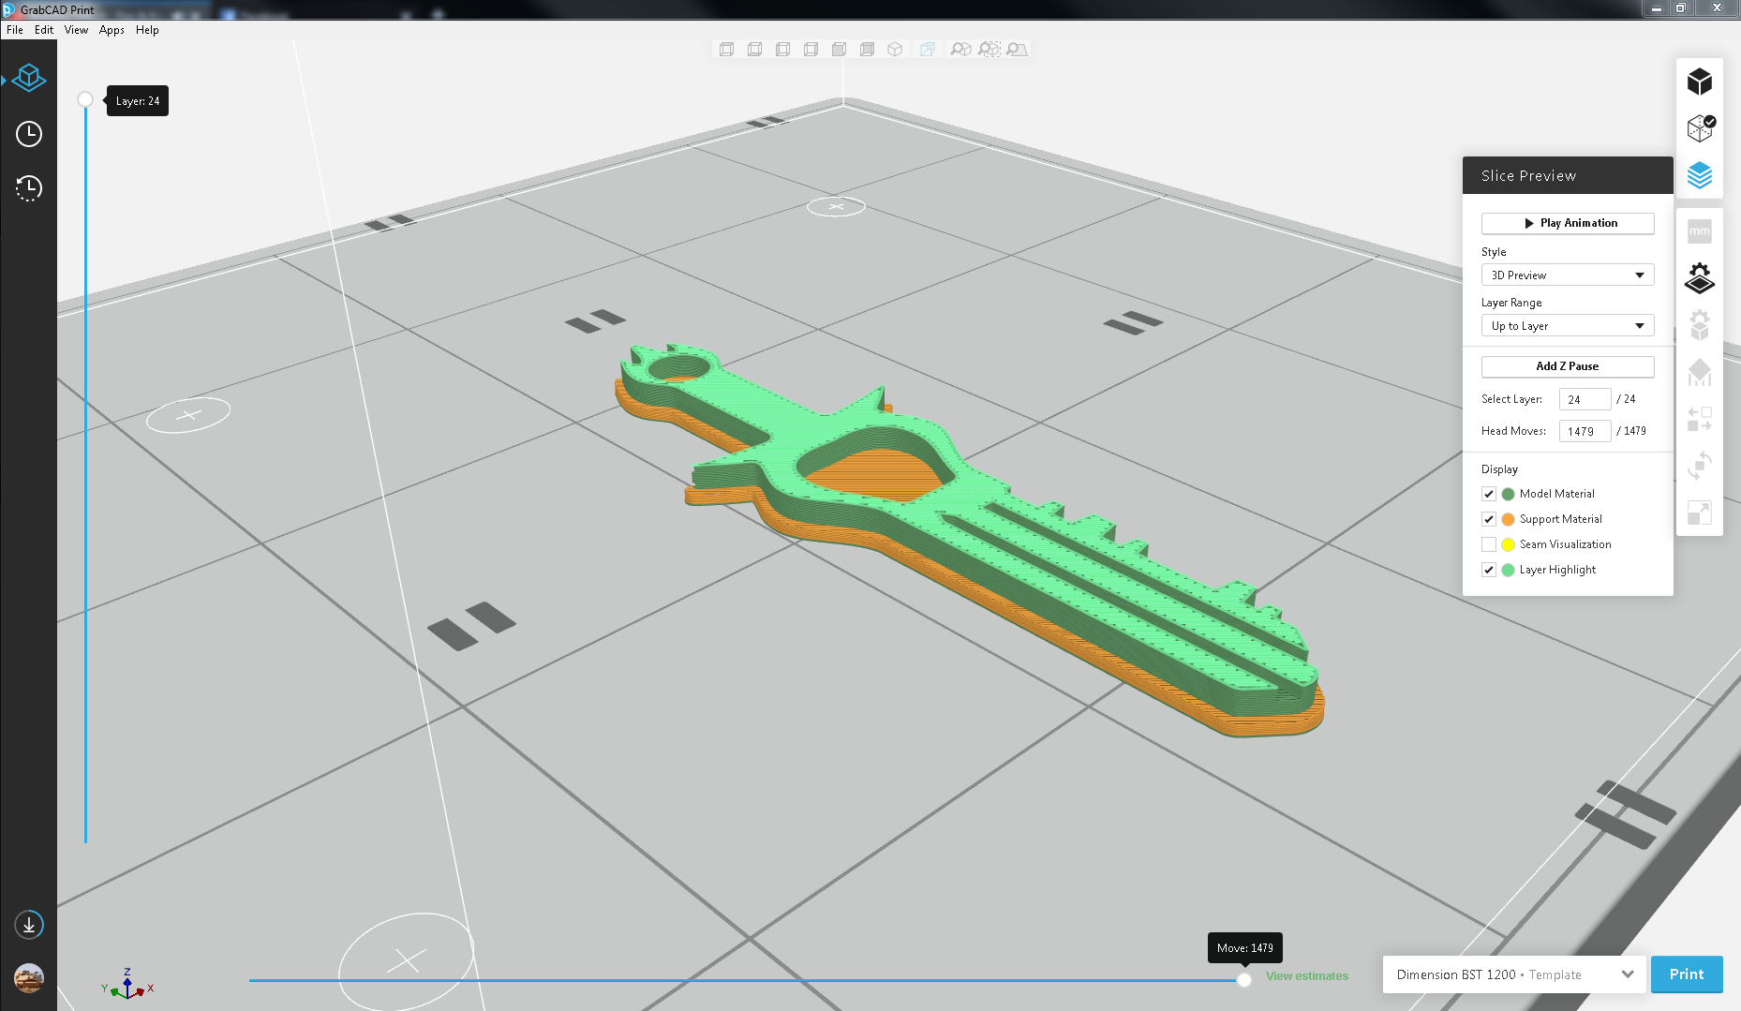
Task: Click the horizontal Move slider handle
Action: pyautogui.click(x=1244, y=980)
